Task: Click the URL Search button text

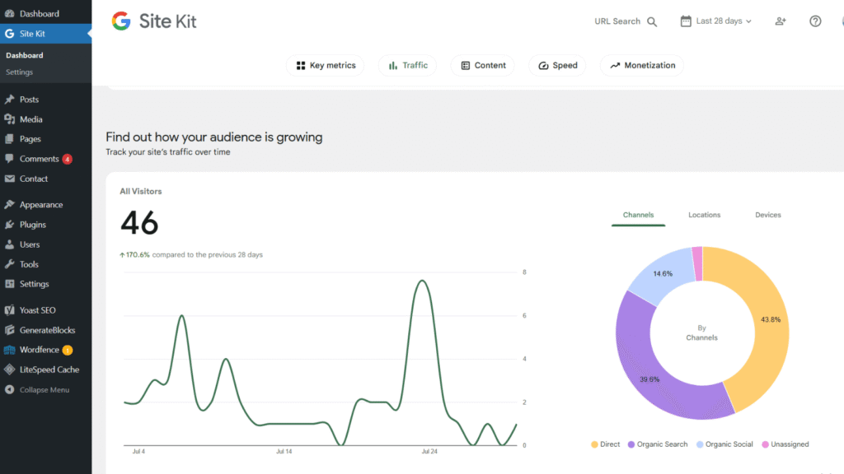Action: click(617, 21)
